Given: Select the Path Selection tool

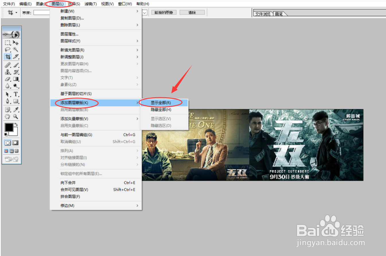Looking at the screenshot, I should click(x=8, y=94).
